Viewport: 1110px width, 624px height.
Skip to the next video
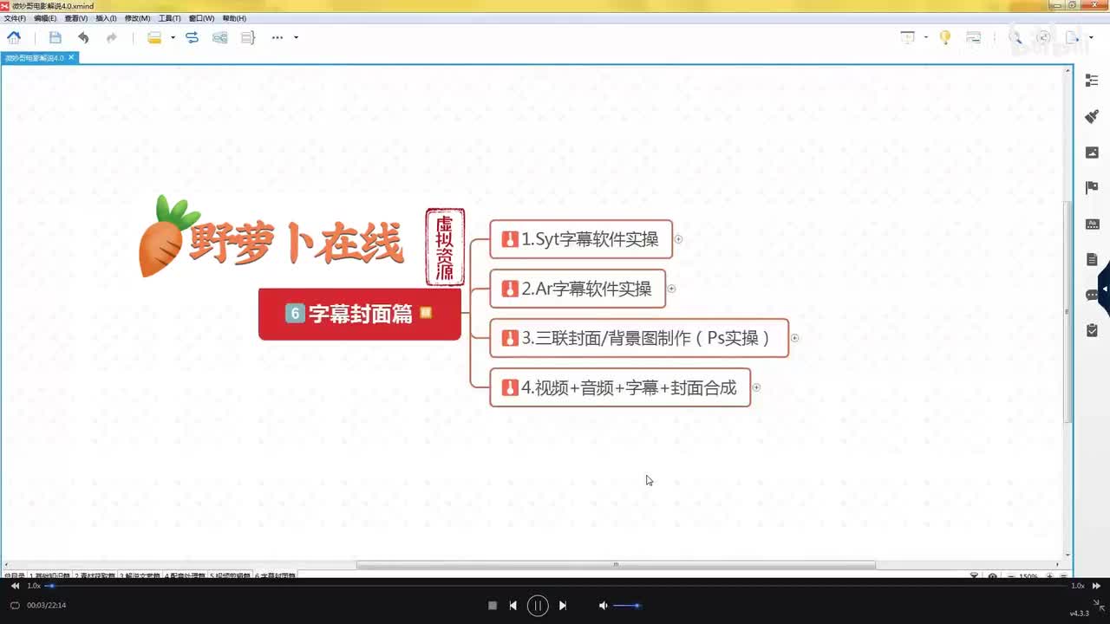click(x=562, y=606)
